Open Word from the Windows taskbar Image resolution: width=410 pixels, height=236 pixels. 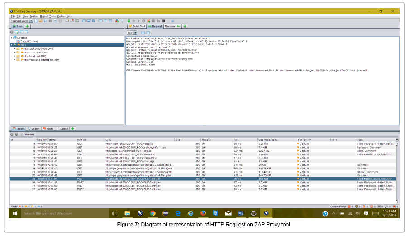[241, 213]
